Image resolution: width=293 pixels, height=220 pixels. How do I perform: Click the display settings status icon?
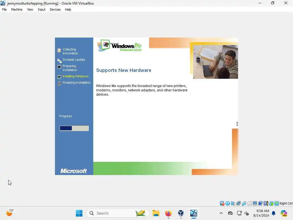(255, 203)
